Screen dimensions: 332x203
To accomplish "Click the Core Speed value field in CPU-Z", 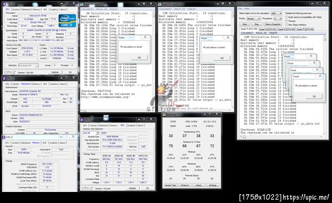I will click(x=27, y=49).
